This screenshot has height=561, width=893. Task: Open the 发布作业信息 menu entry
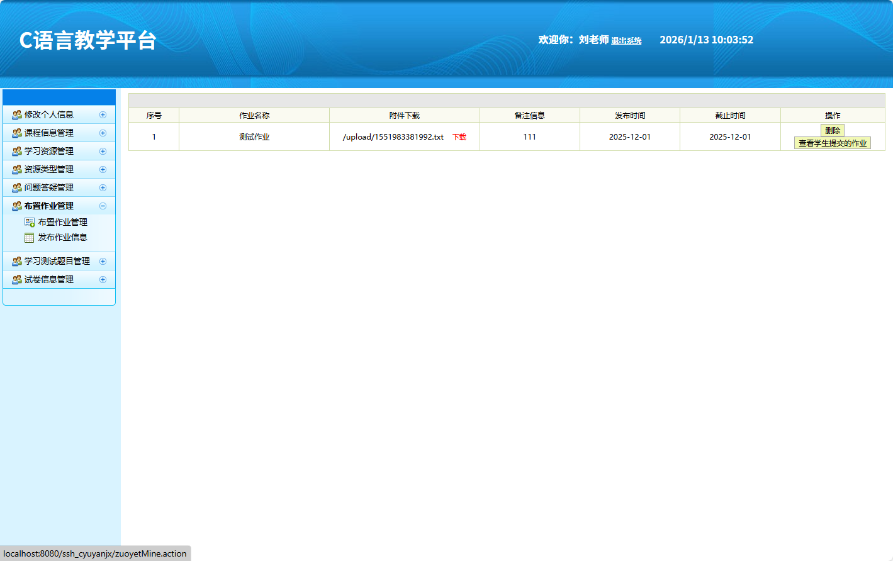[62, 237]
